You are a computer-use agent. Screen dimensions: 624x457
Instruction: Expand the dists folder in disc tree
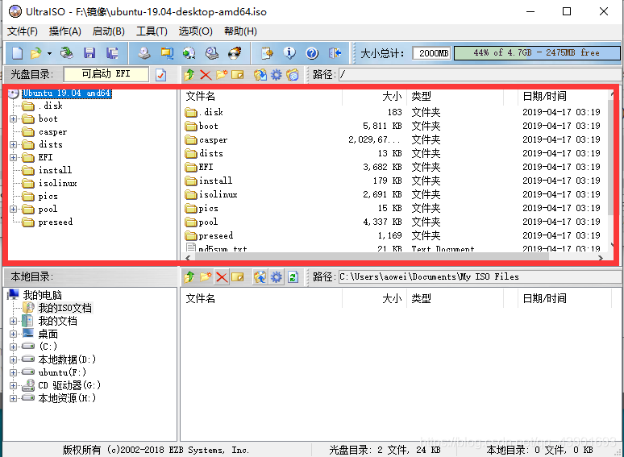tap(13, 145)
